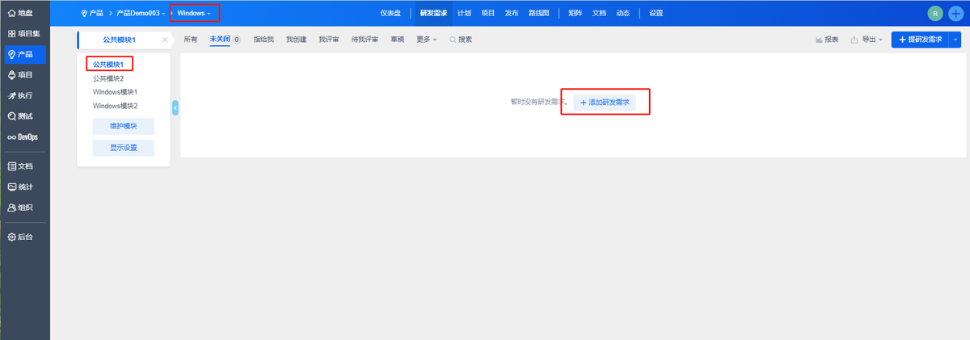Image resolution: width=970 pixels, height=340 pixels.
Task: Show 所有 requirements filter tab
Action: (x=191, y=39)
